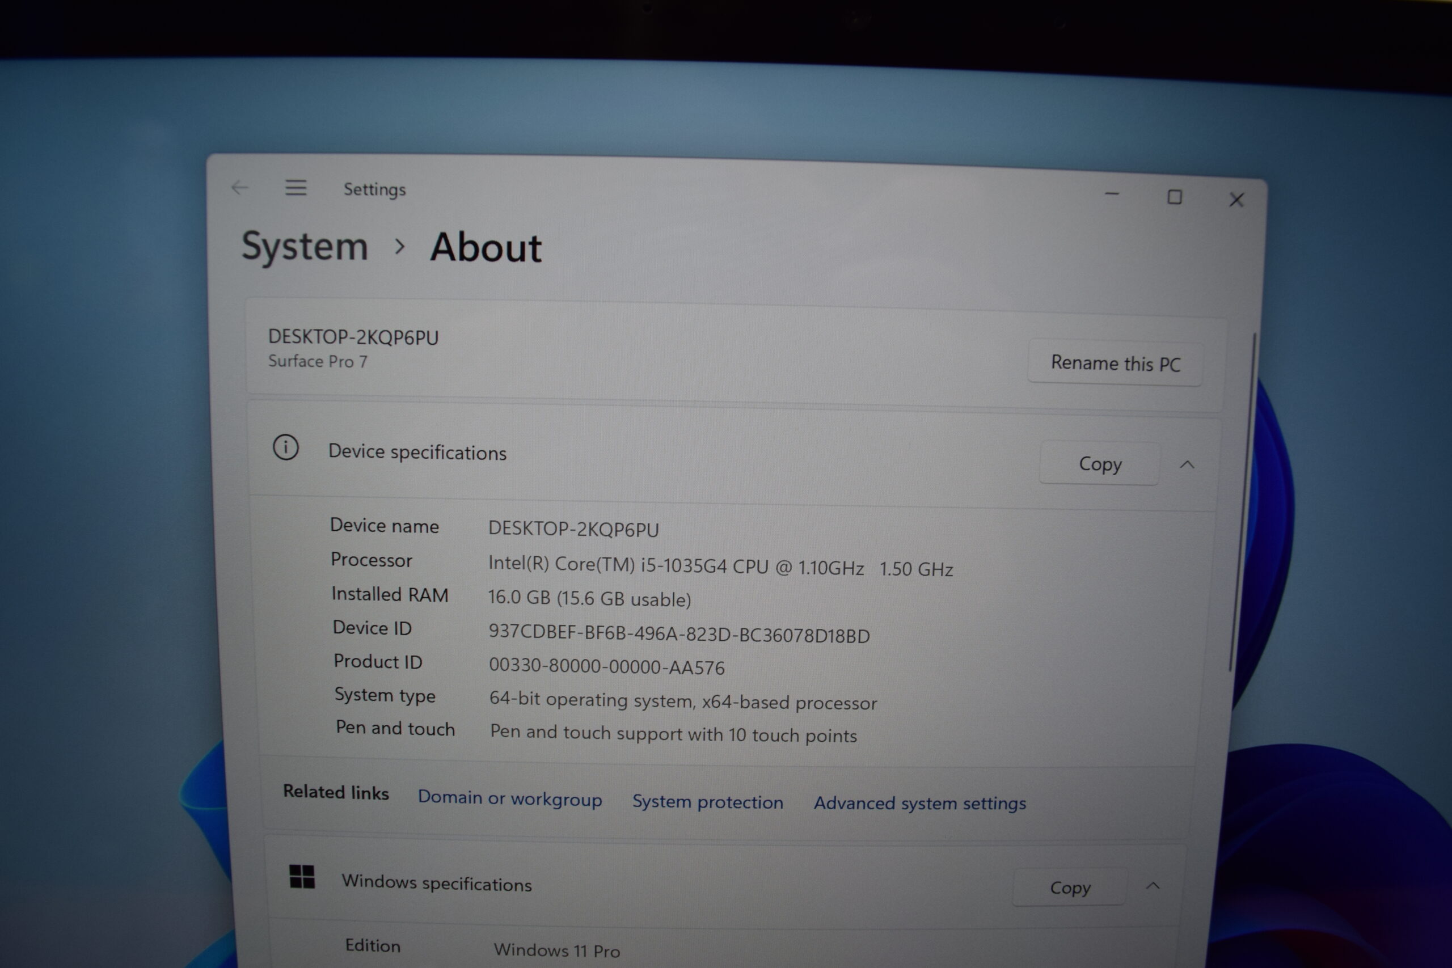Screen dimensions: 1452x968
Task: Click the Processor label
Action: point(371,559)
